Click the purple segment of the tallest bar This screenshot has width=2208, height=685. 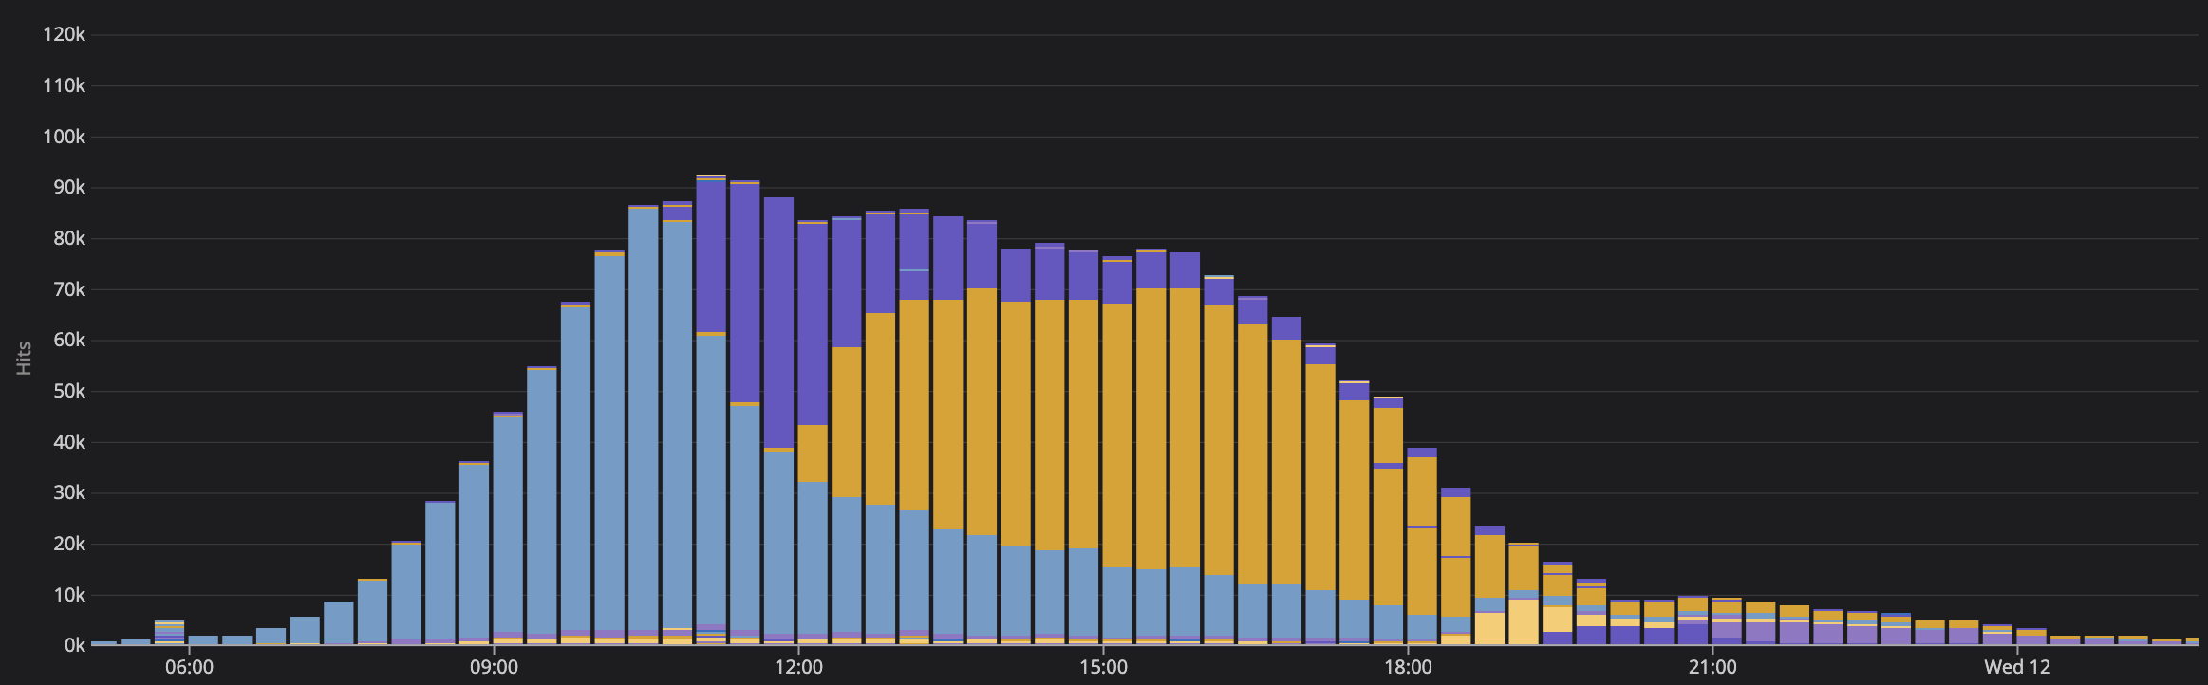[711, 254]
